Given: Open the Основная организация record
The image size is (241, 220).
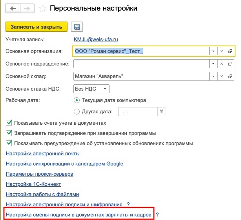Looking at the screenshot, I should 230,51.
